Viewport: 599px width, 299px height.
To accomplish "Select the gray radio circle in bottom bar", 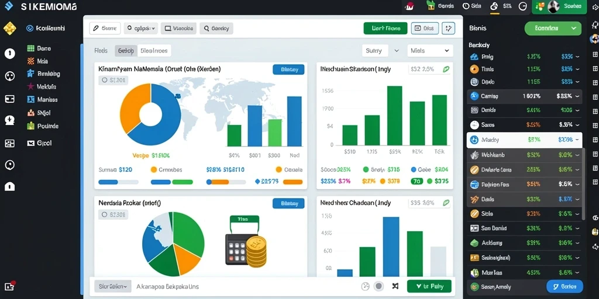I will coord(378,286).
